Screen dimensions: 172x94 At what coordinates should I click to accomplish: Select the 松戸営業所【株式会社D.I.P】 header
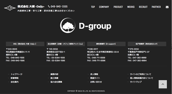[147, 44]
